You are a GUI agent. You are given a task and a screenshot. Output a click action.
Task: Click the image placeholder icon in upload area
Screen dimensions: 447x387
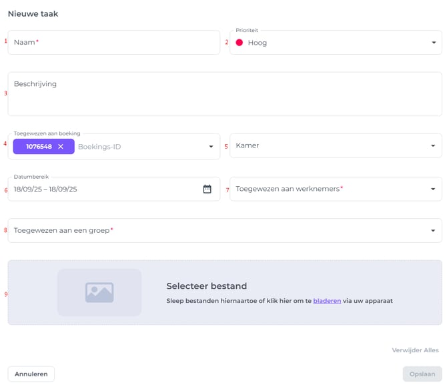coord(99,292)
